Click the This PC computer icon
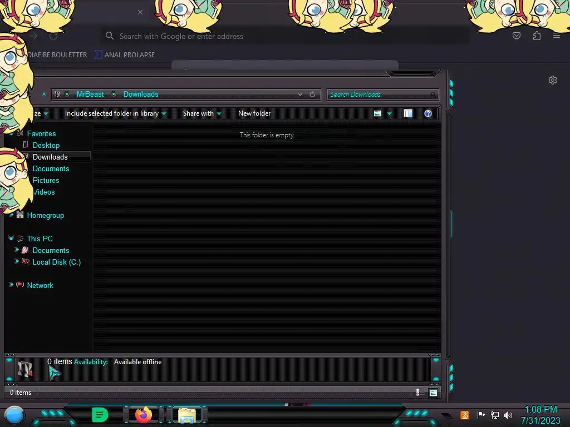Viewport: 570px width, 427px height. click(x=20, y=238)
